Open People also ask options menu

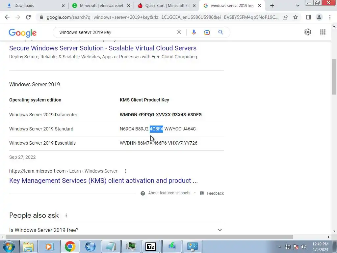[66, 215]
